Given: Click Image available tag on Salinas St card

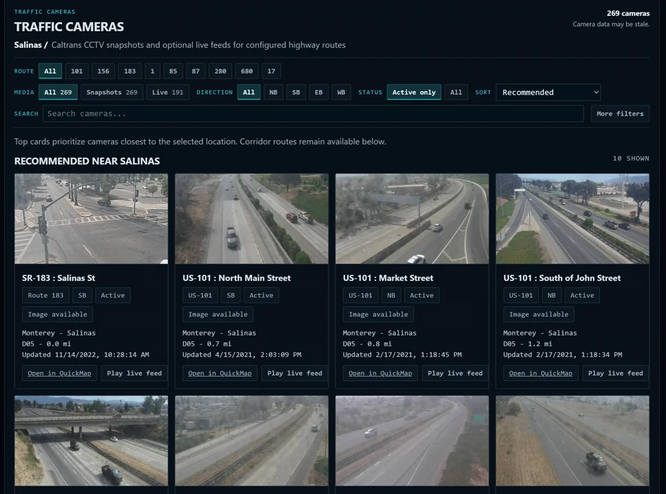Looking at the screenshot, I should click(58, 314).
